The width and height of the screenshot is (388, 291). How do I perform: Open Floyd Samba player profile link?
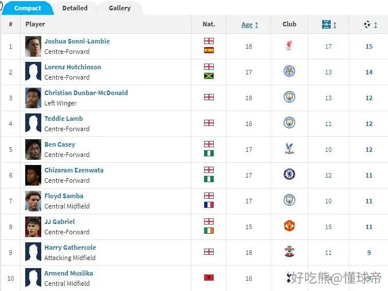pos(64,196)
